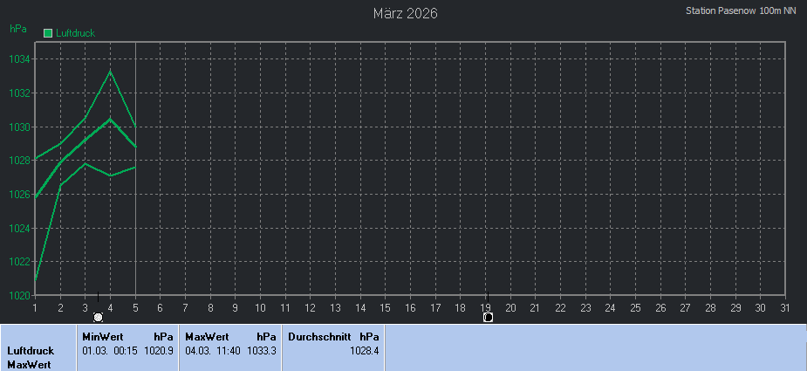Click the hPa unit label on y-axis

click(18, 29)
